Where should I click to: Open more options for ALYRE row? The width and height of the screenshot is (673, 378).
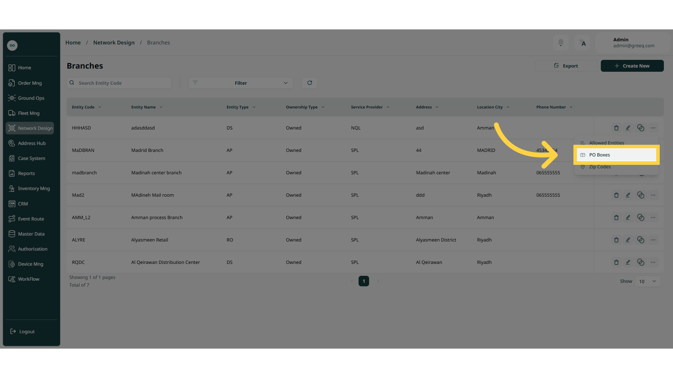pos(653,240)
